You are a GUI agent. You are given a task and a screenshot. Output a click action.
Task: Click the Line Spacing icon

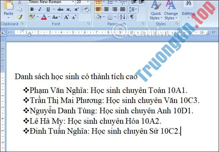point(132,9)
